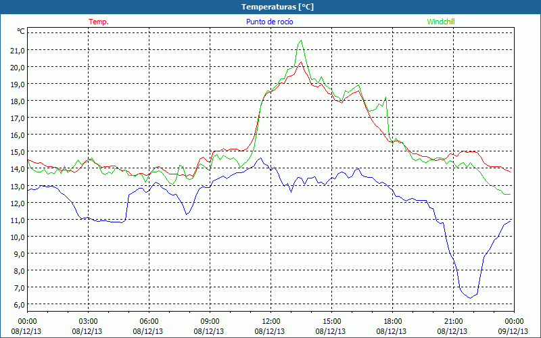Select the 11,0 y-axis value
This screenshot has width=541, height=338.
[18, 220]
